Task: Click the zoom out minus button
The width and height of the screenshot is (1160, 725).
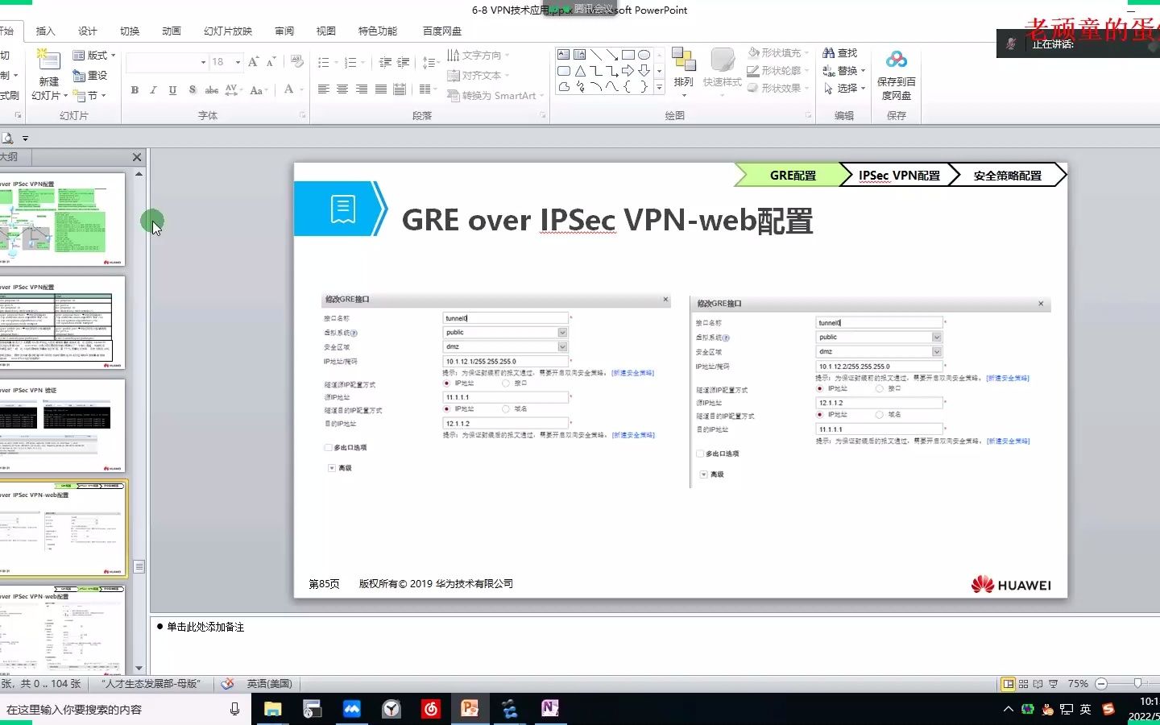Action: [1101, 684]
